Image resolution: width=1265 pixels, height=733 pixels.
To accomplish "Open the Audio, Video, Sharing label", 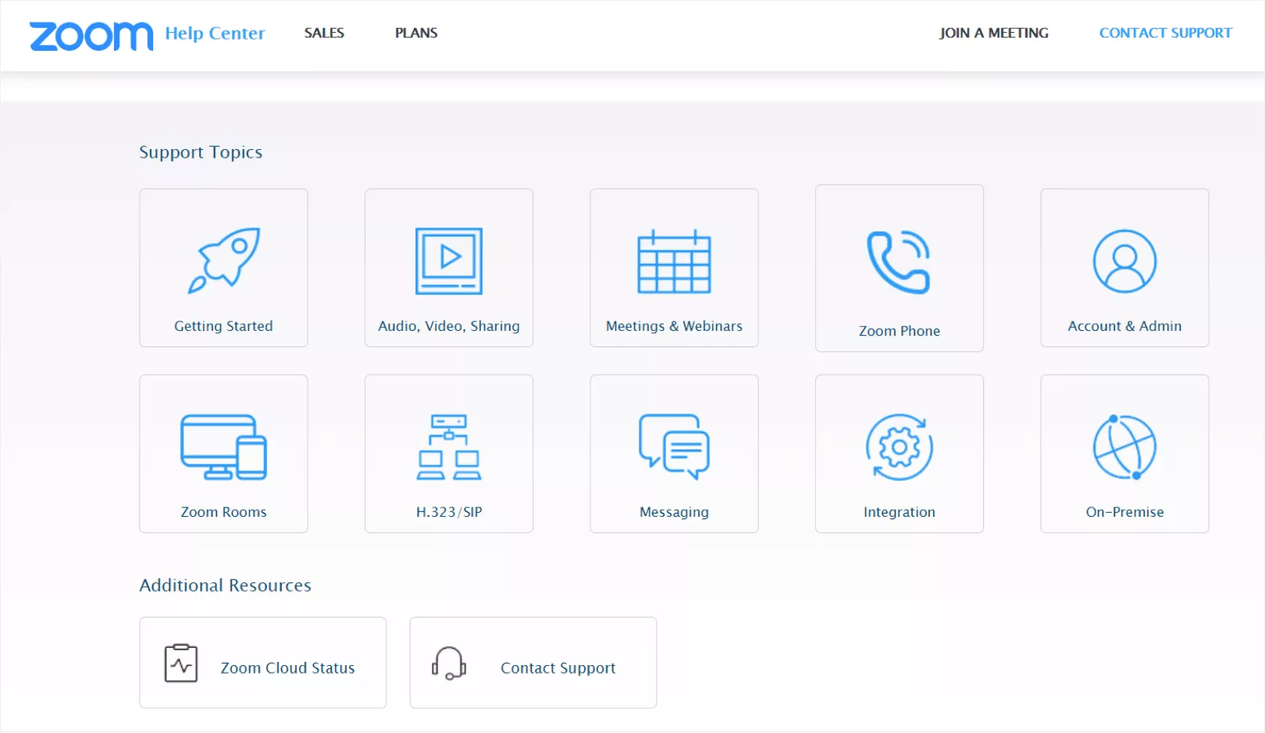I will pyautogui.click(x=449, y=326).
